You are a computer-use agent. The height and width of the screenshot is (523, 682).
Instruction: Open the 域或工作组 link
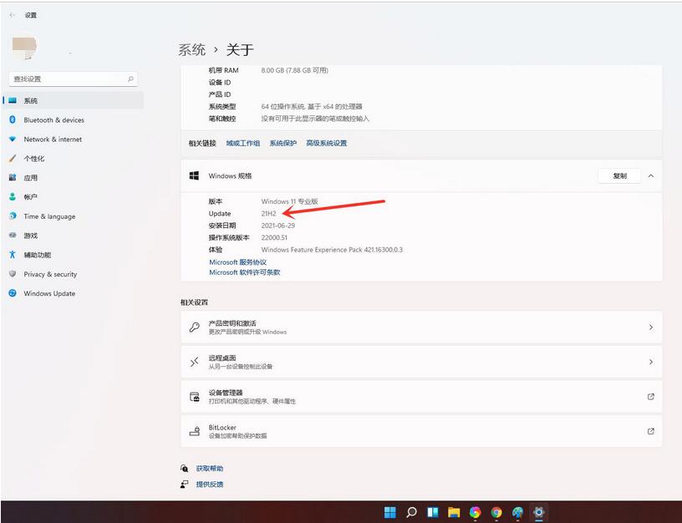(x=242, y=143)
